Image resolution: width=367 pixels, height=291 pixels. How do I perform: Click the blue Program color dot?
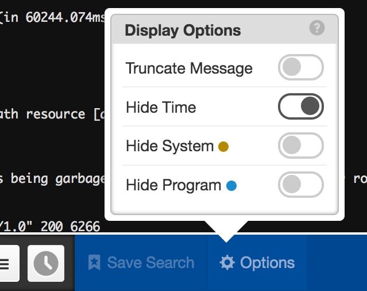[x=231, y=186]
